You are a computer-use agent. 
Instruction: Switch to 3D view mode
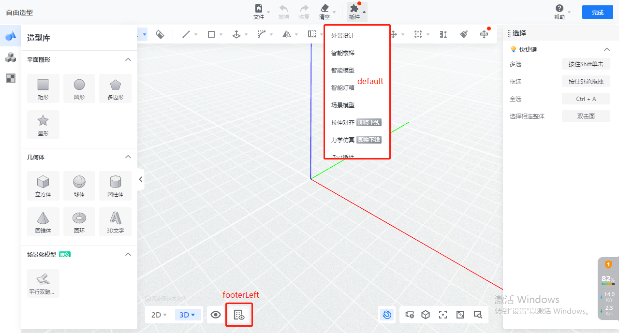point(187,315)
